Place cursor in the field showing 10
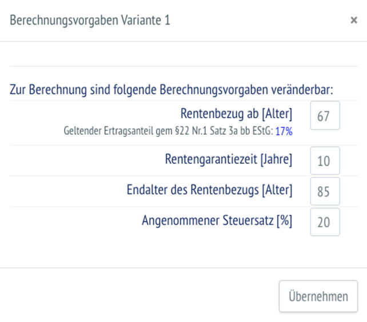This screenshot has width=367, height=322. 324,161
